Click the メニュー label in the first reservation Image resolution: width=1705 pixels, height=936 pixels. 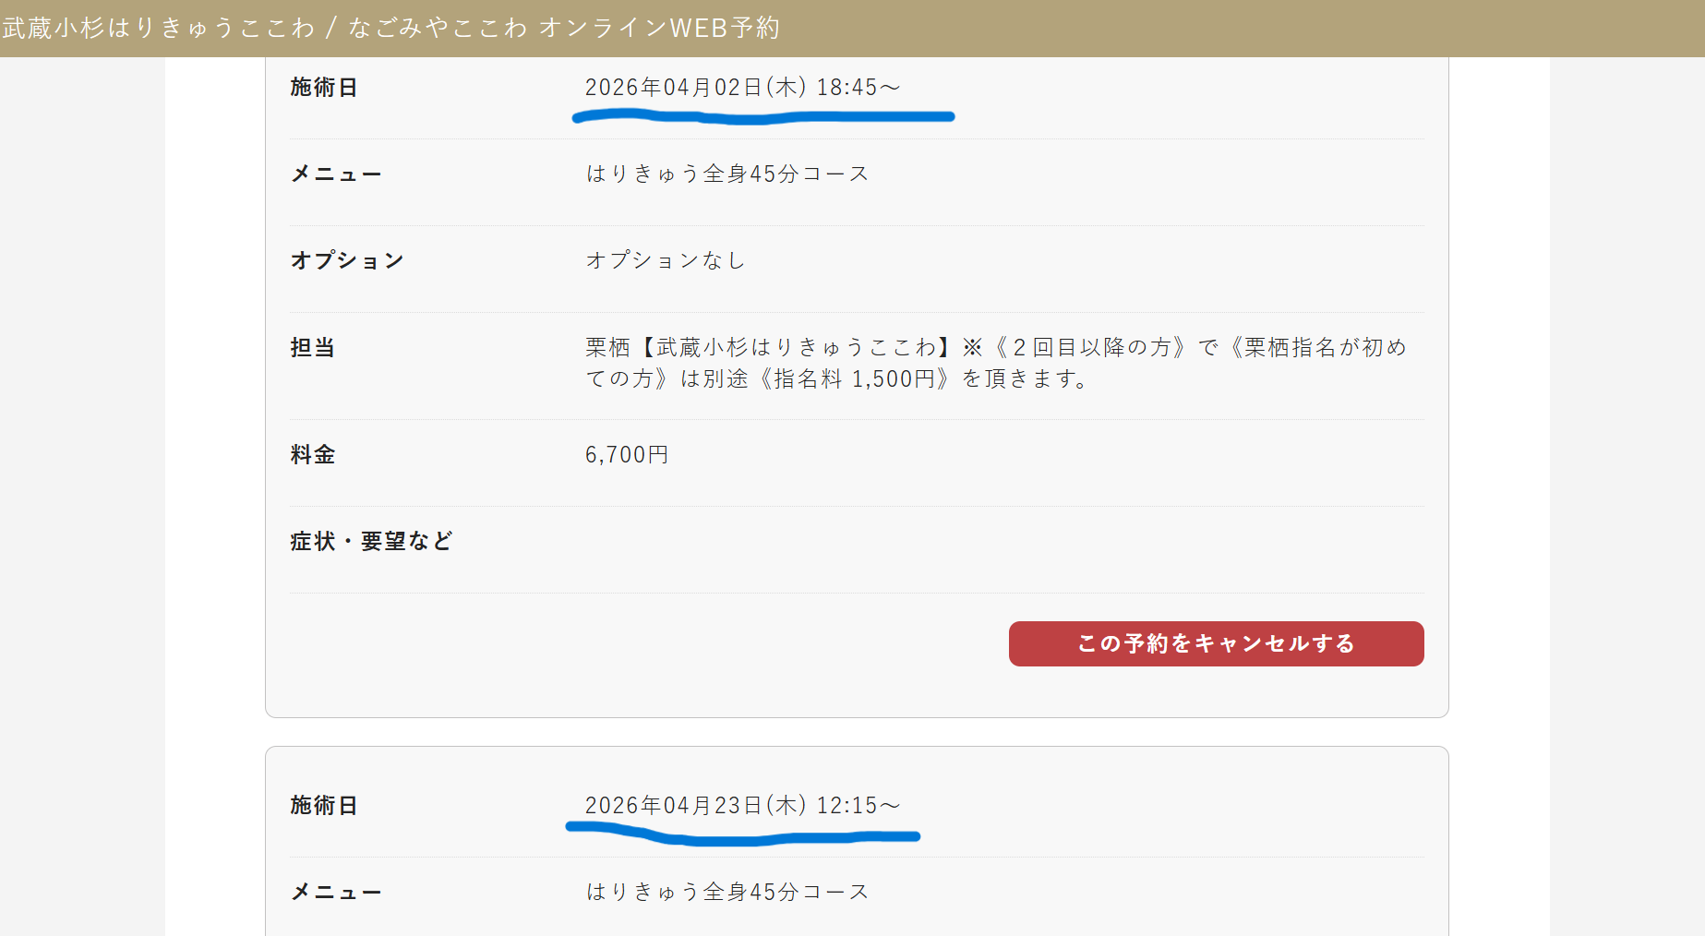(336, 174)
